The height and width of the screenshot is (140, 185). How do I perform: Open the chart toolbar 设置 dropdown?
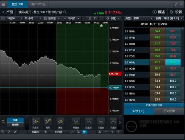click(113, 19)
